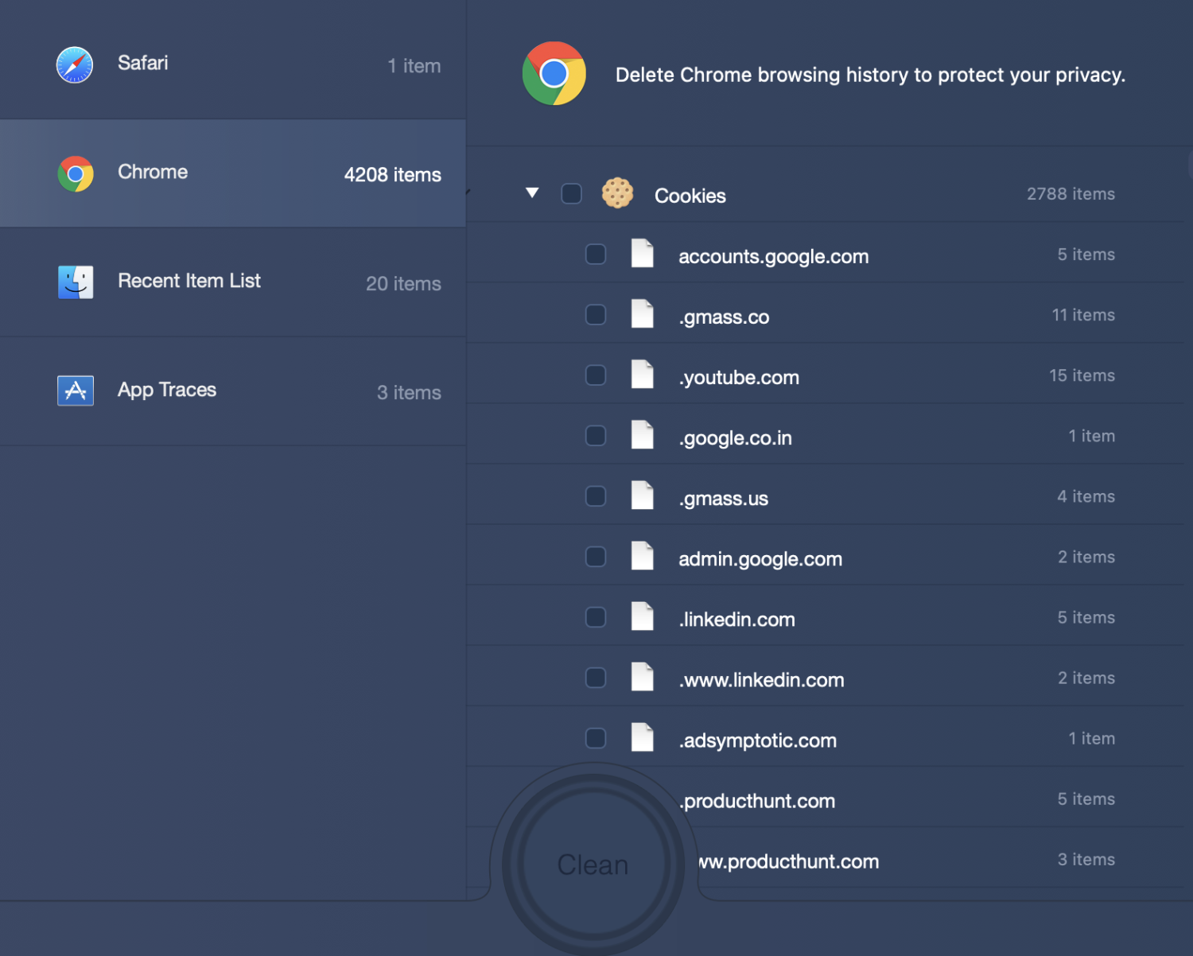
Task: Collapse the Cookies list triangle
Action: tap(532, 193)
